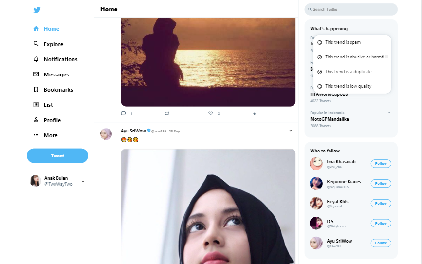Viewport: 422px width, 264px height.
Task: Click the Home house icon
Action: (x=36, y=29)
